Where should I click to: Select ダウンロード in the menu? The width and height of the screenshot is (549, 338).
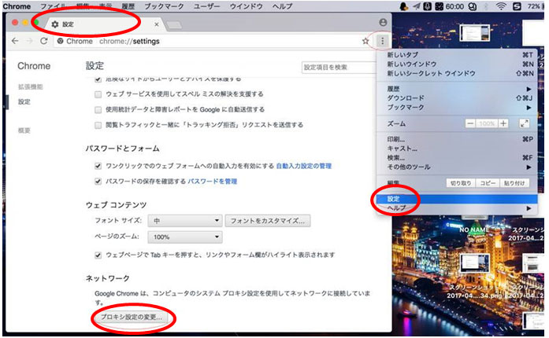[457, 98]
